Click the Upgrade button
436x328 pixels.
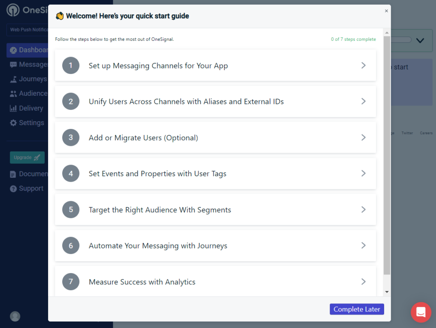coord(27,157)
